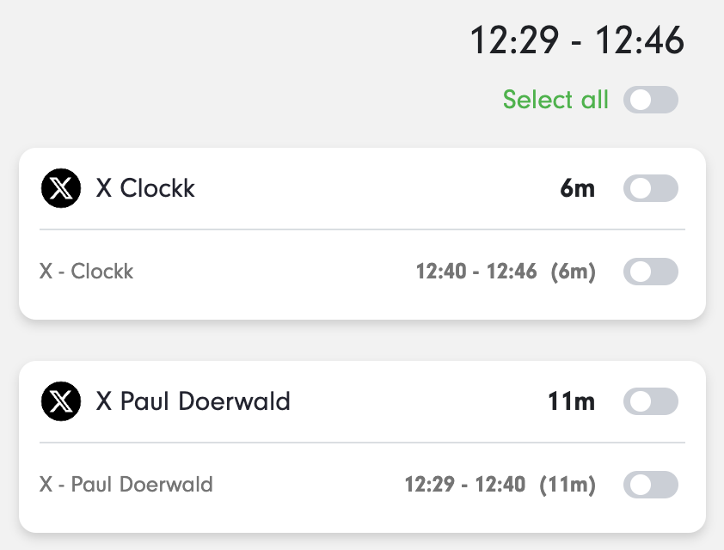
Task: Click the X Paul Doerwald group title
Action: click(x=193, y=401)
